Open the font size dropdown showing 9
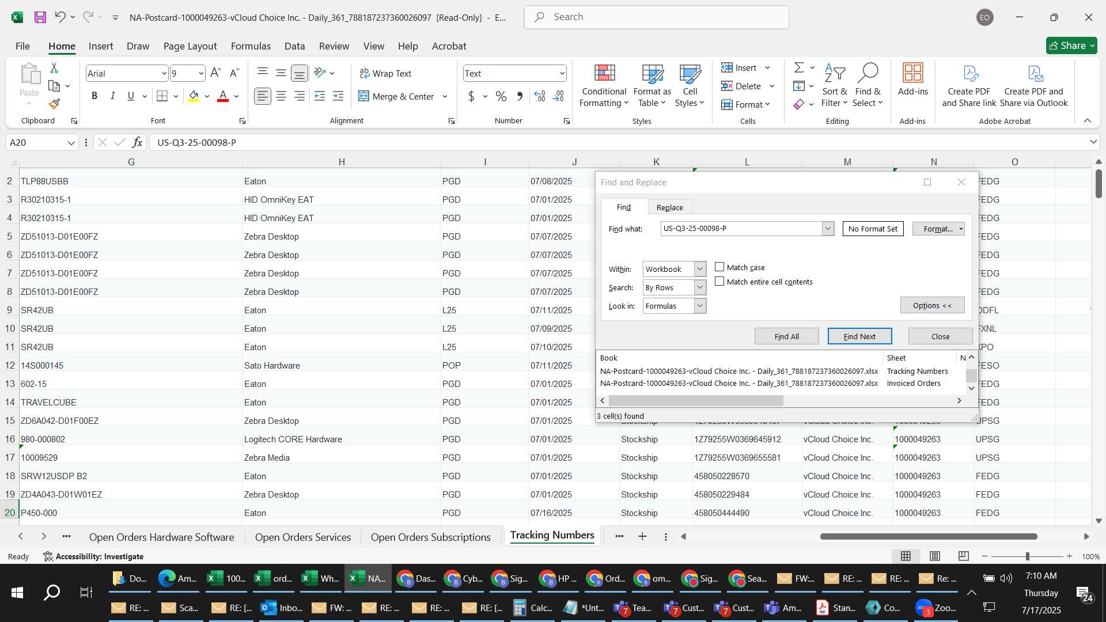 pos(200,73)
